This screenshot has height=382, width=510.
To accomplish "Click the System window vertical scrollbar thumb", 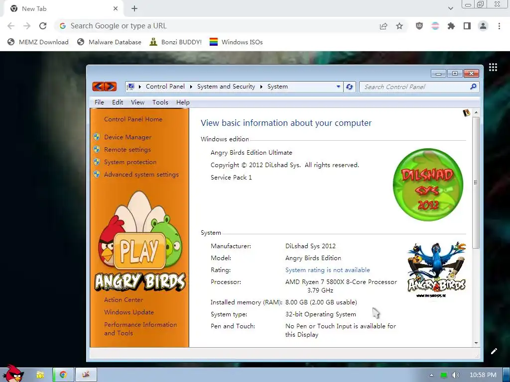I will point(476,183).
